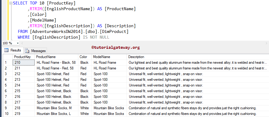
Task: Click the ProductKey cell 211
Action: point(23,68)
